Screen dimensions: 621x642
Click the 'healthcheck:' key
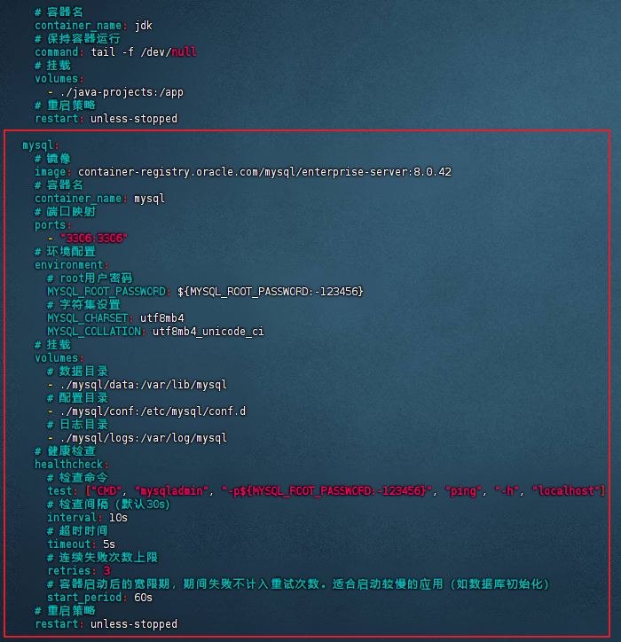[71, 465]
